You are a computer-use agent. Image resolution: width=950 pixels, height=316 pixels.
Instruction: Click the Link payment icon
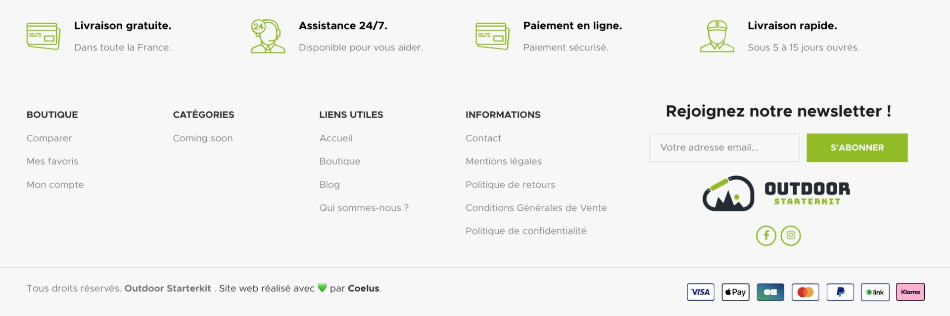pos(875,292)
